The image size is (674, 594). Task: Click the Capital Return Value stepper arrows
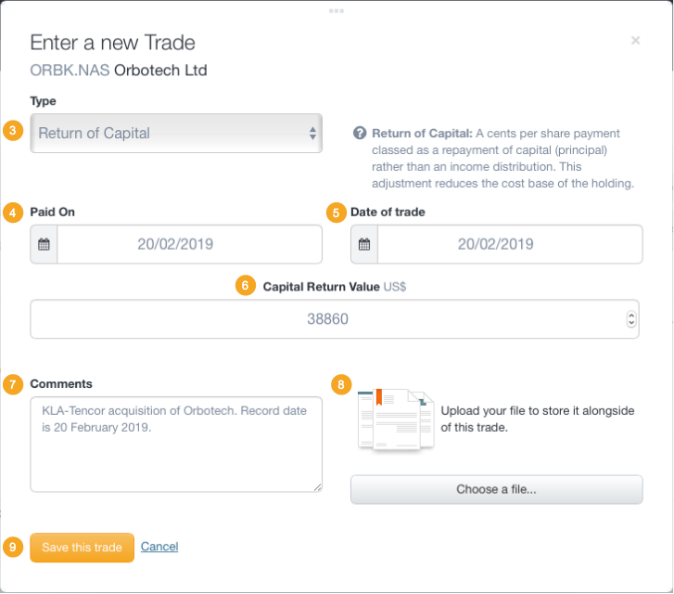[x=631, y=319]
